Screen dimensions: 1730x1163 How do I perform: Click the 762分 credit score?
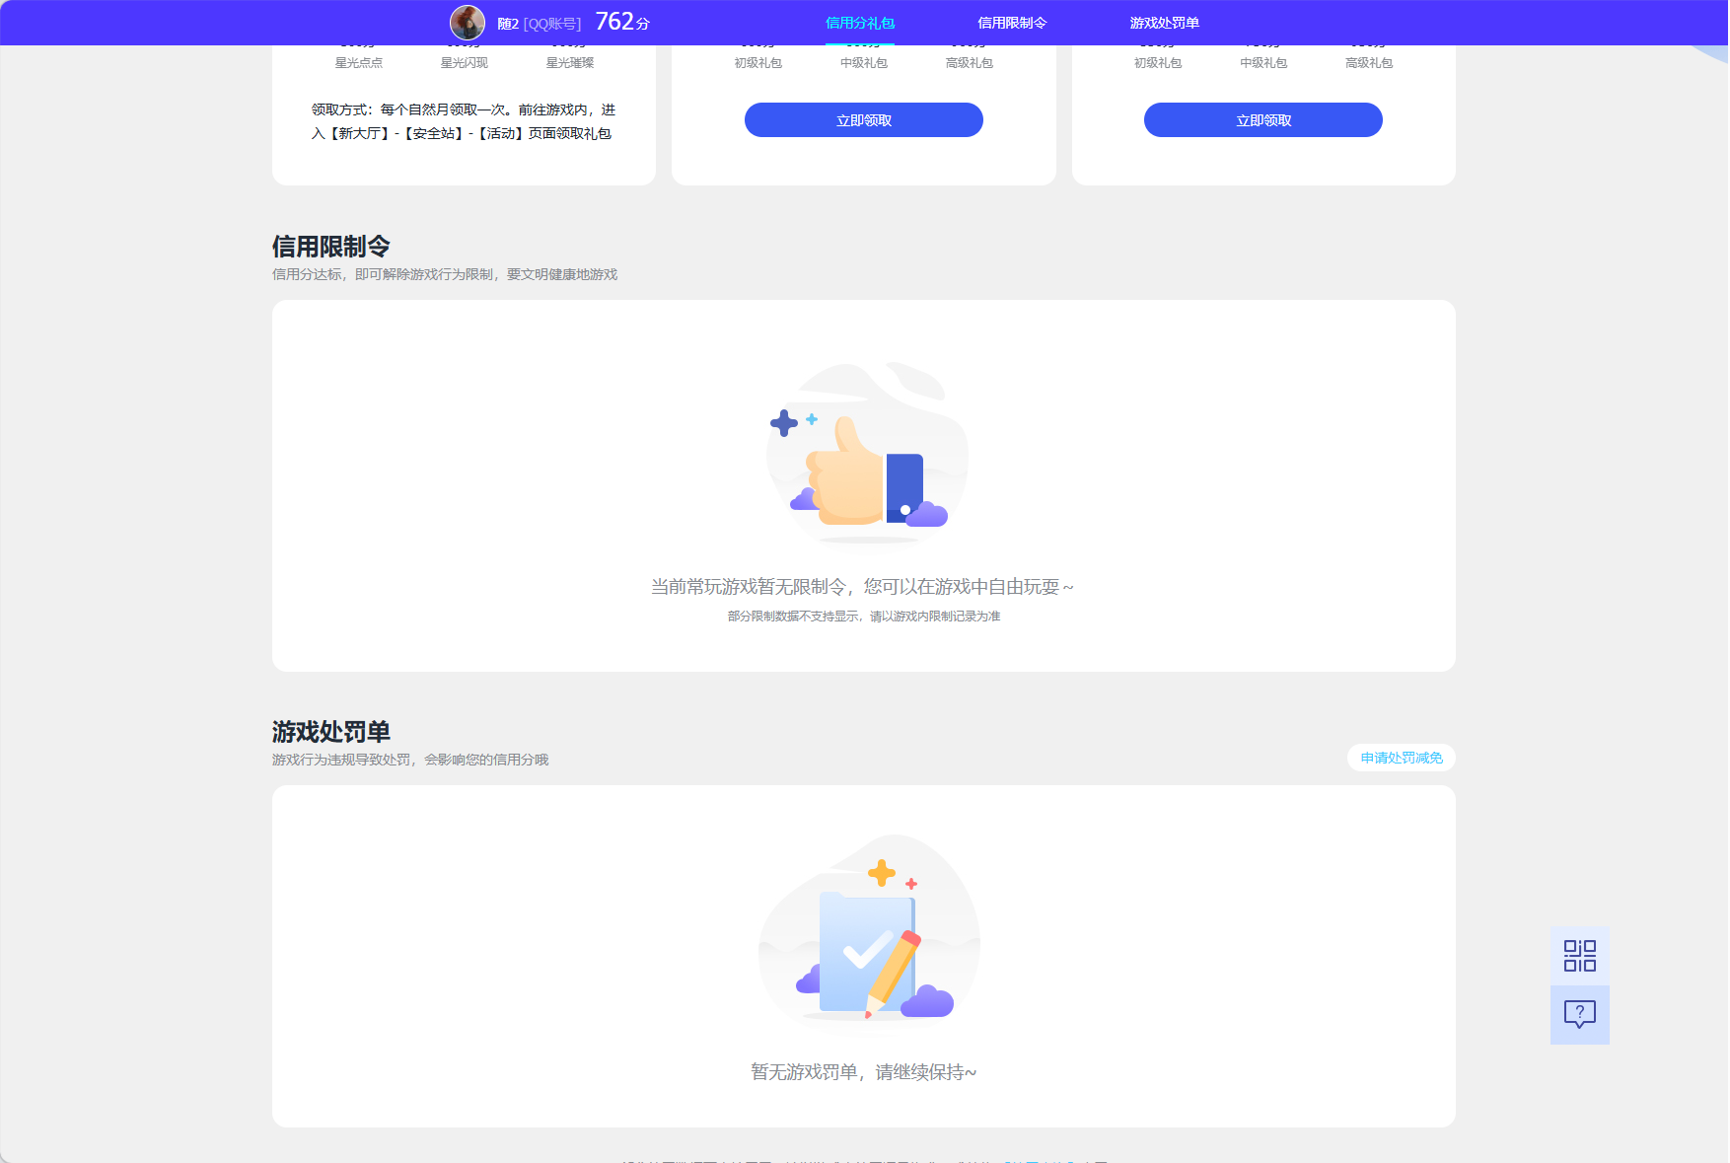coord(622,22)
